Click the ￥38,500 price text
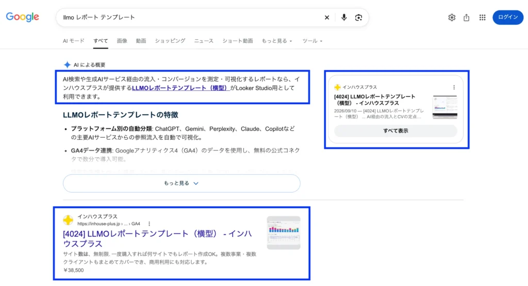Screen dimensions: 528x286 click(73, 270)
